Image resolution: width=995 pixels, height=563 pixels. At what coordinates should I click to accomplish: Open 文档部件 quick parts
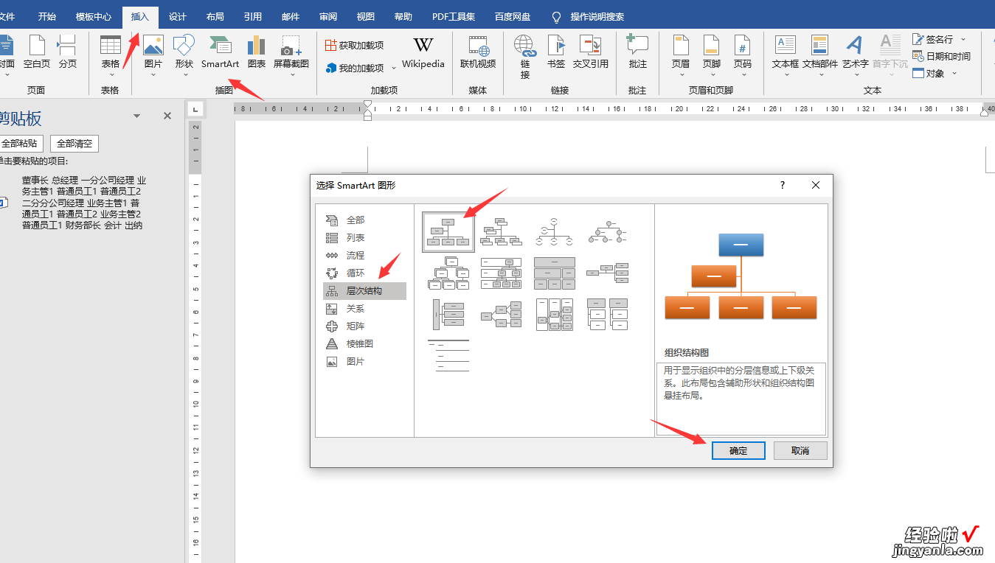(820, 55)
